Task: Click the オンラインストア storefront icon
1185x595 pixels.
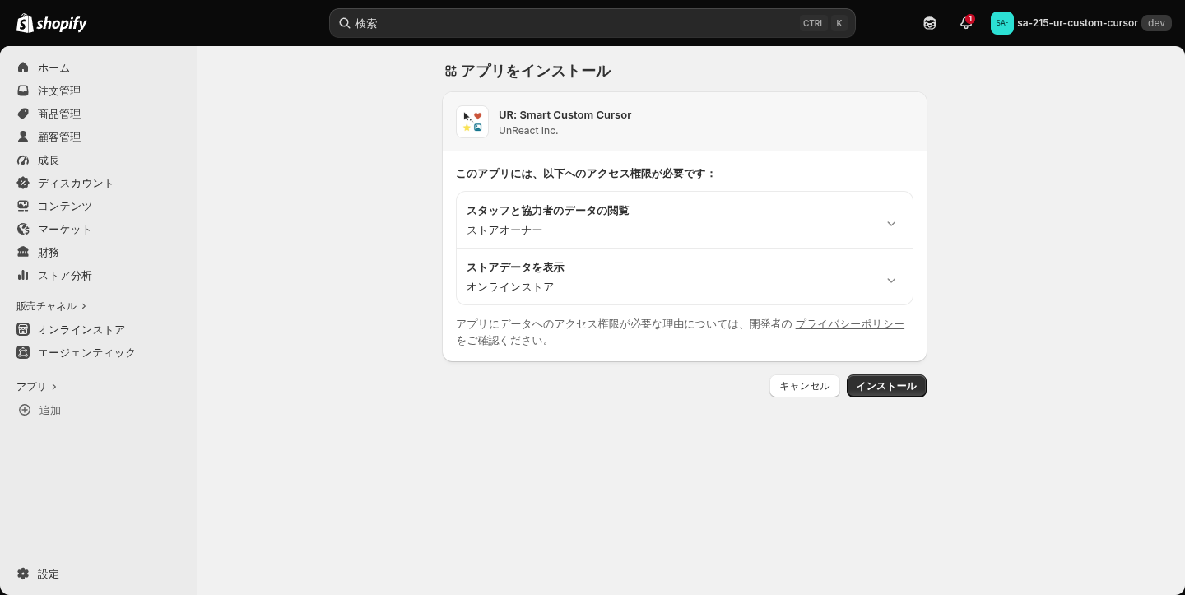Action: (23, 329)
